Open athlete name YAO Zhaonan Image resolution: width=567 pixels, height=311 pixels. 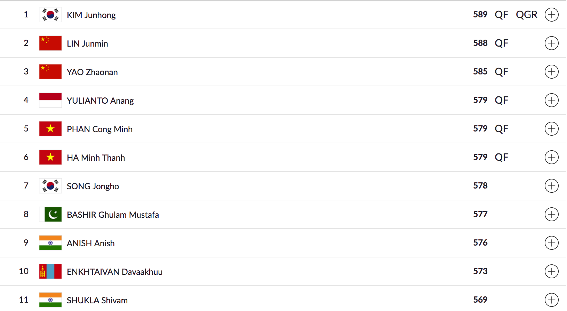[x=92, y=72]
